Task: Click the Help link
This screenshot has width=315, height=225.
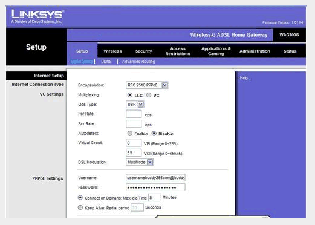Action: coord(245,78)
